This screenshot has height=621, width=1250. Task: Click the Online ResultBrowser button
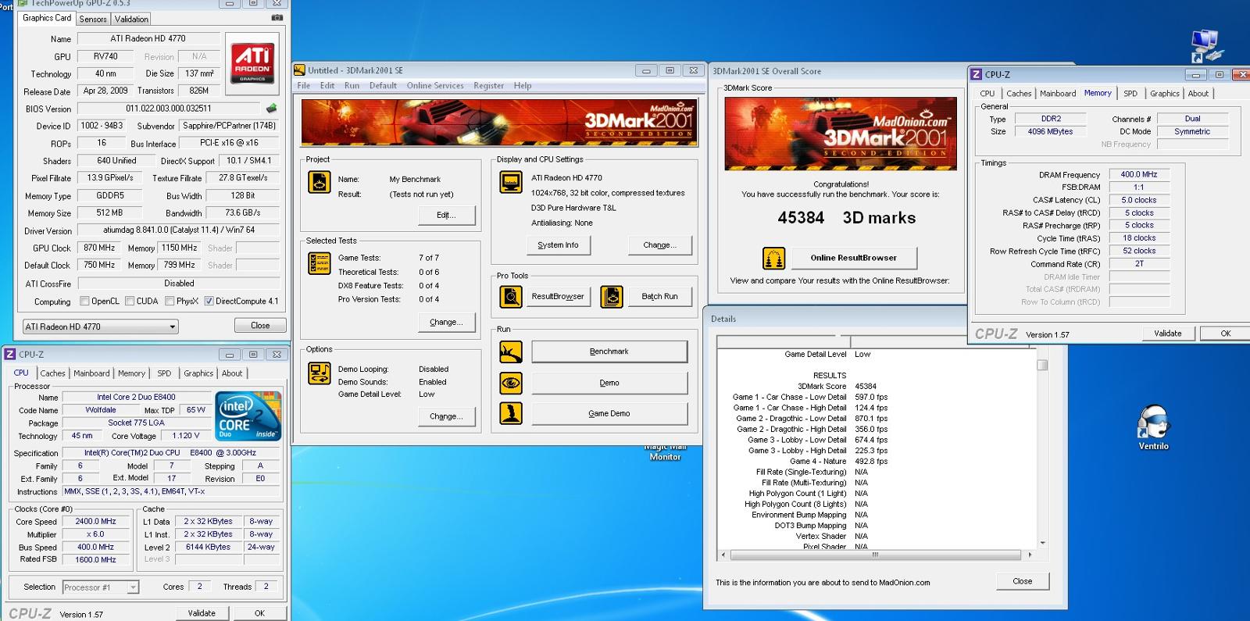point(853,258)
